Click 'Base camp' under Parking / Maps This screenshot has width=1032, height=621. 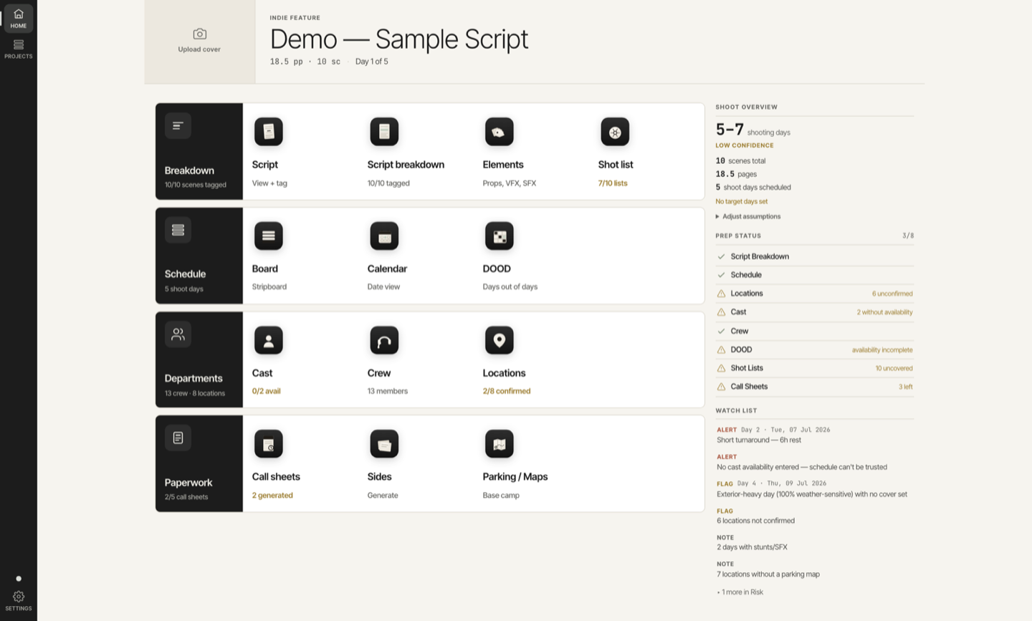[501, 496]
